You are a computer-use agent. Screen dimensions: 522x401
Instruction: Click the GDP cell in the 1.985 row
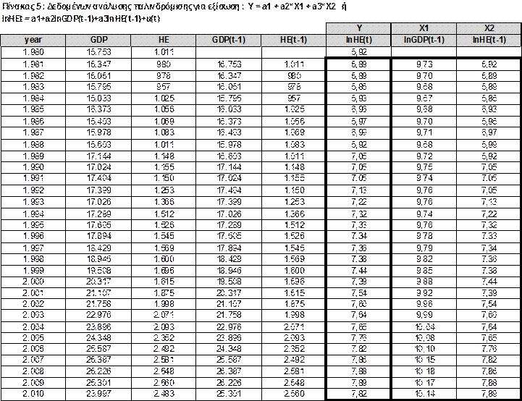coord(98,110)
